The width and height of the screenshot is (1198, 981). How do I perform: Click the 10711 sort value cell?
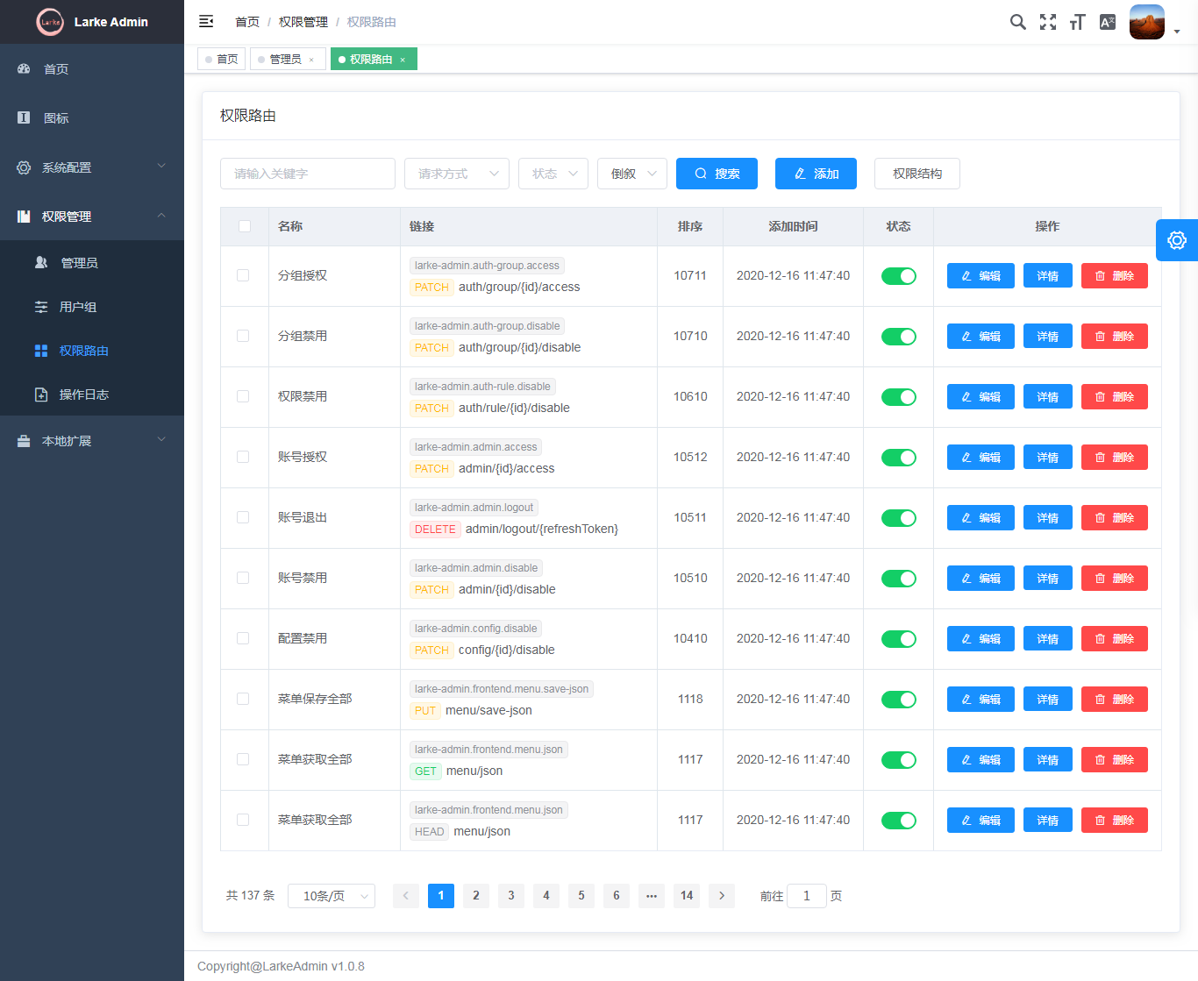(690, 275)
